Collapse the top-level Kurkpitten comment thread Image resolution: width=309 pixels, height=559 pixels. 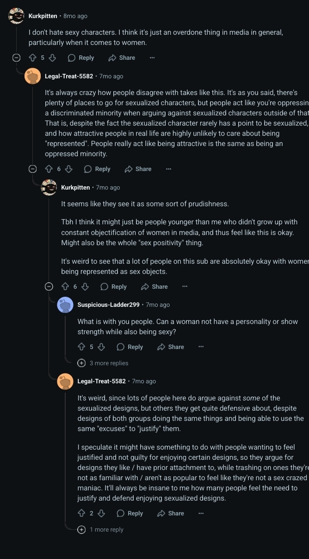coord(16,58)
